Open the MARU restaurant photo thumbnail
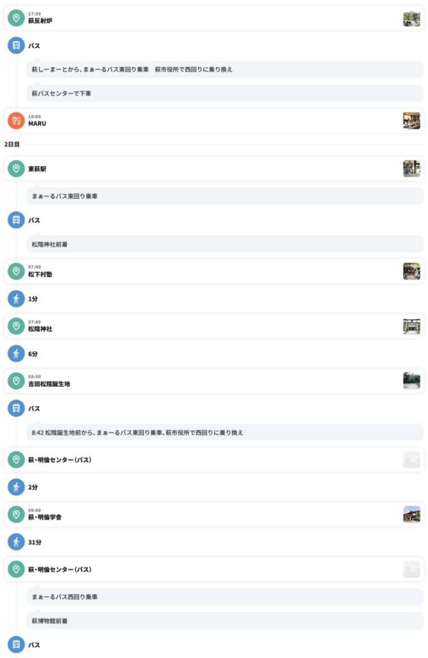 [x=412, y=121]
